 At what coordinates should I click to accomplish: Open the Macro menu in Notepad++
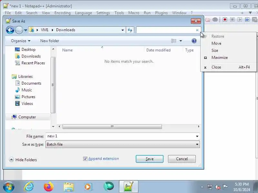[x=134, y=13]
